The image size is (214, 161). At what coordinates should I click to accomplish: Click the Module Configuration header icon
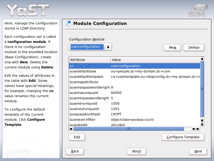coord(68,23)
